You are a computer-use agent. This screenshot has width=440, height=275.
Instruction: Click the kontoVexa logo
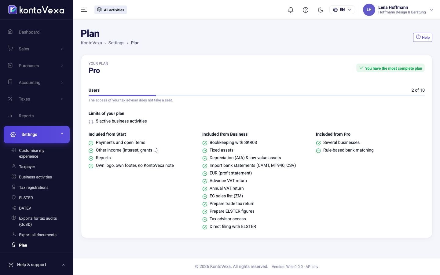(x=36, y=10)
